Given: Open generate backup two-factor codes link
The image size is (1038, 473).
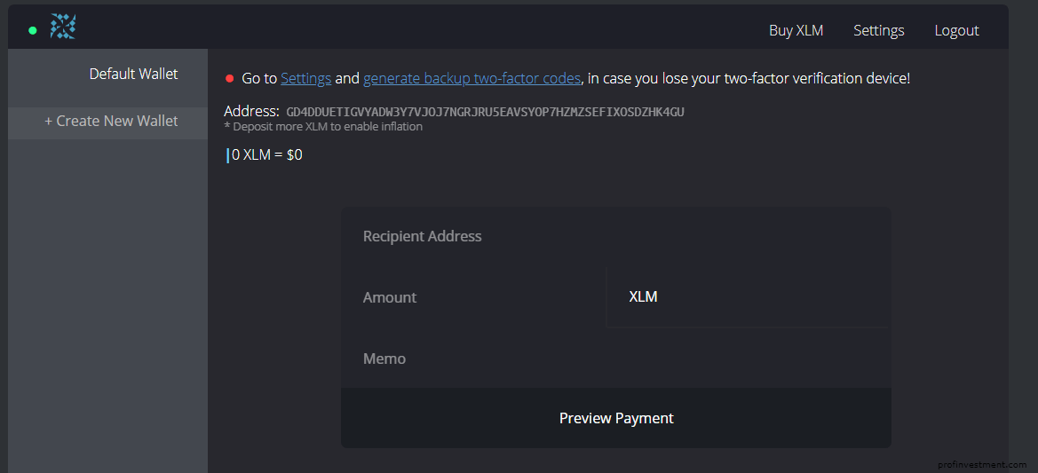Looking at the screenshot, I should pyautogui.click(x=472, y=79).
